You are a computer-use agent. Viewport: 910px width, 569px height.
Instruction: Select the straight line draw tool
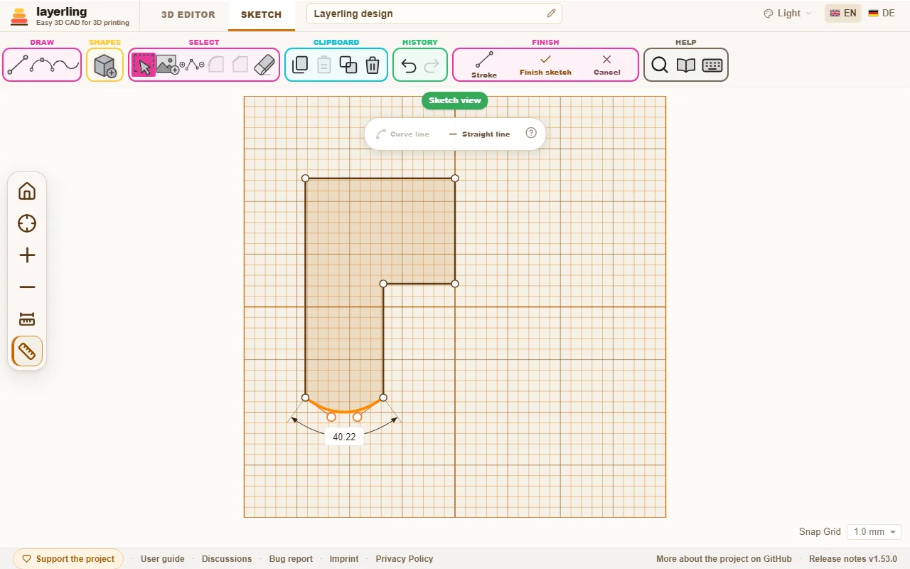click(18, 65)
